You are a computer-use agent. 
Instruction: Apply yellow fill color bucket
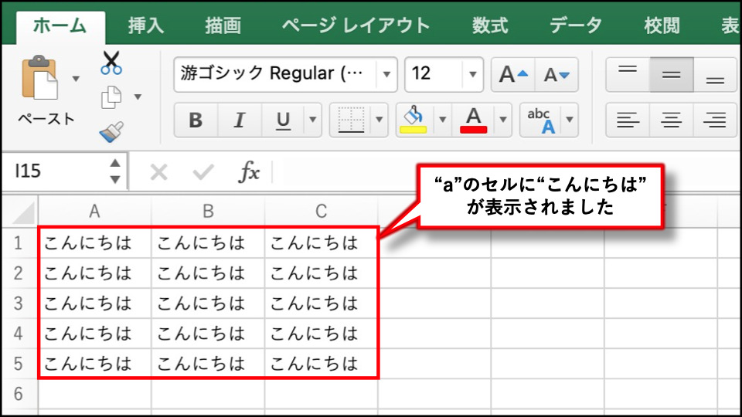414,120
